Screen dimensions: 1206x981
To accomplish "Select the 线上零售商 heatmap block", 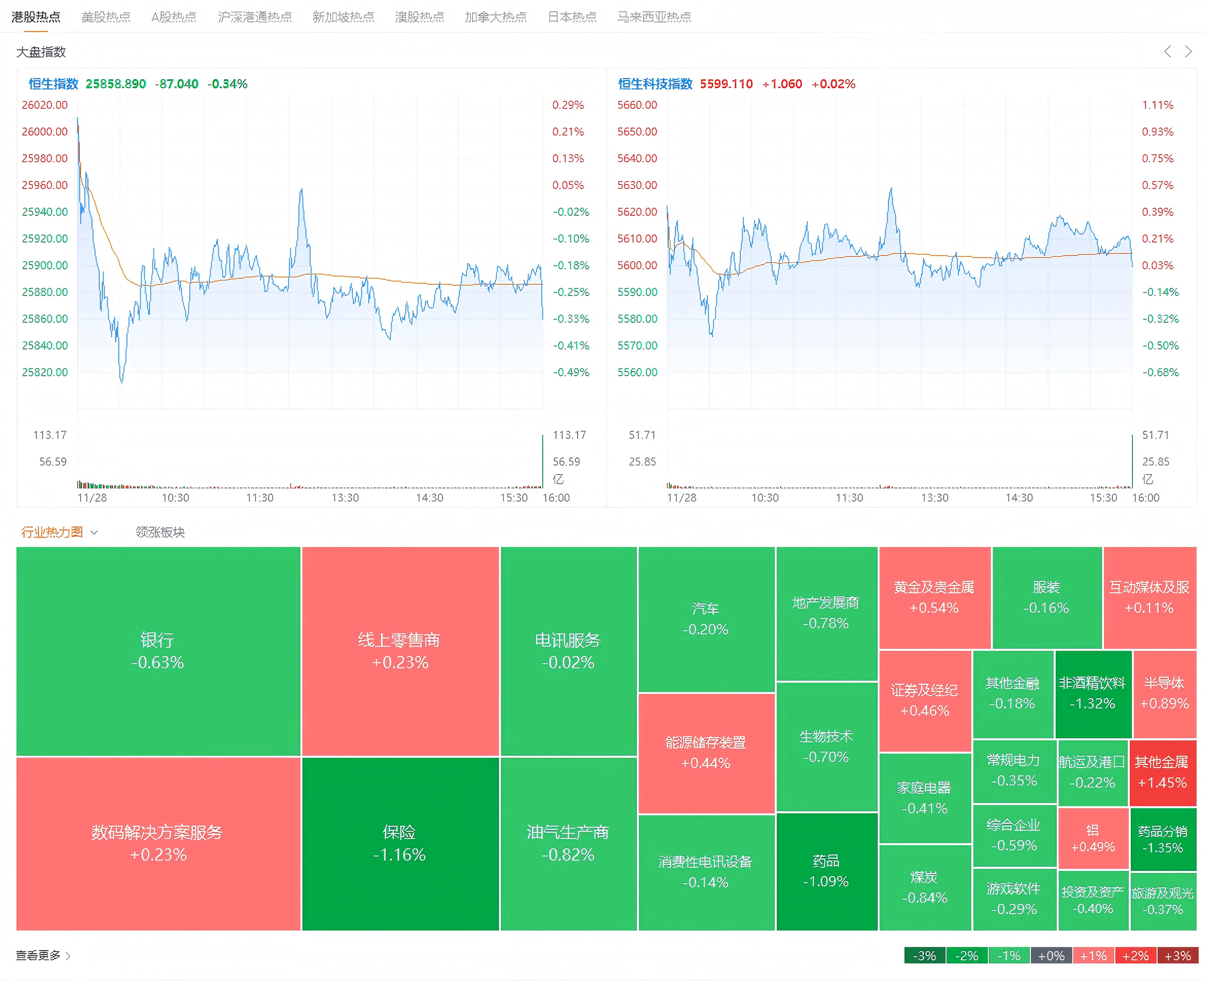I will (x=400, y=651).
